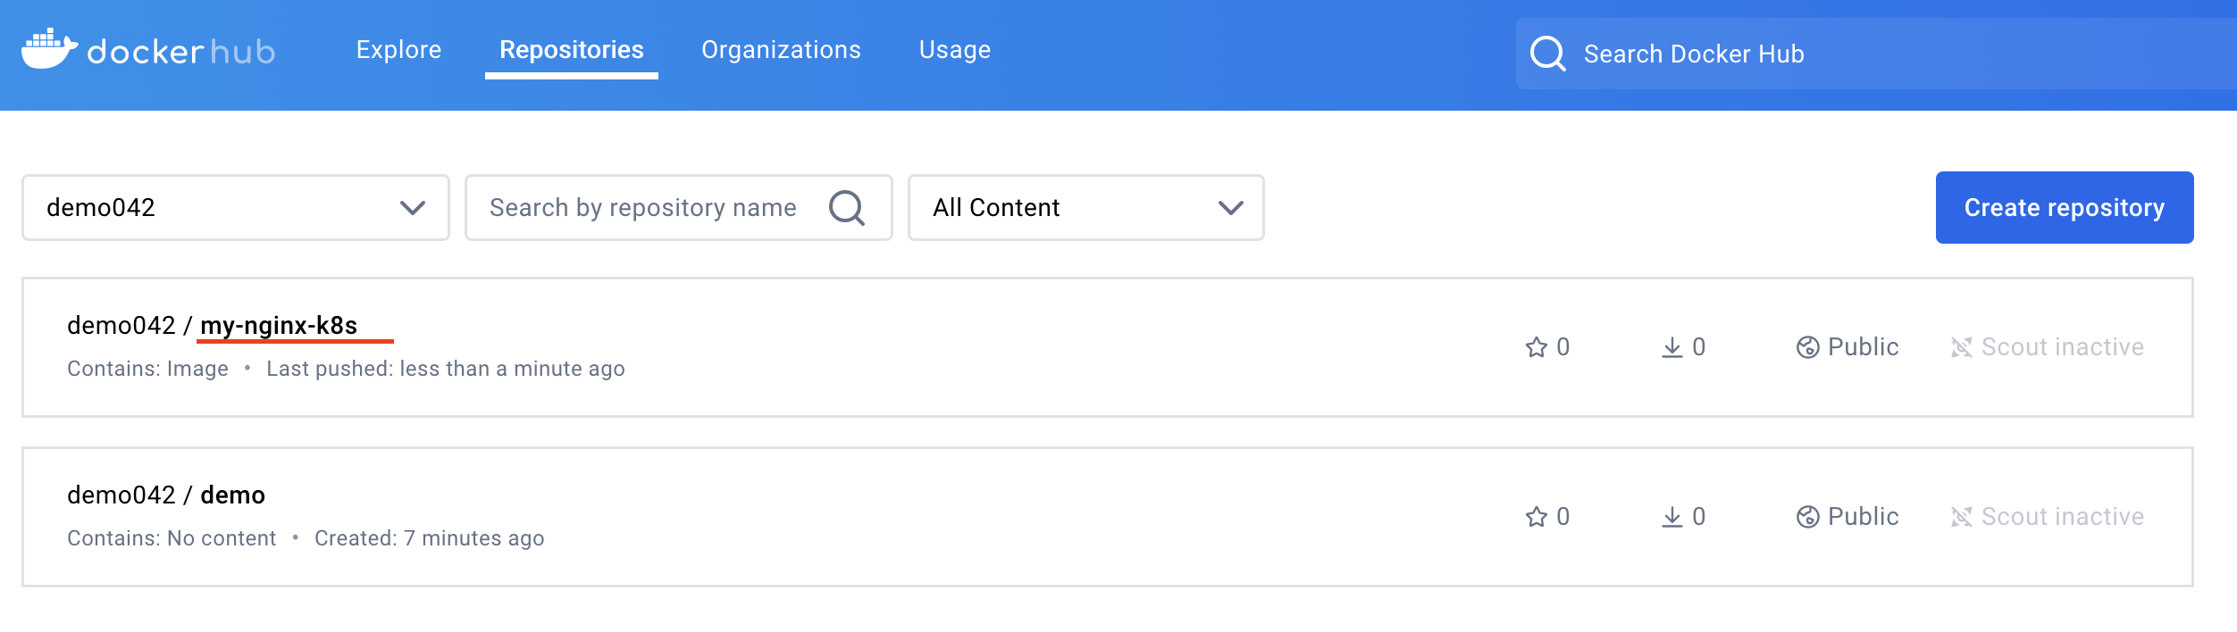Select the Repositories tab
This screenshot has width=2237, height=632.
(x=571, y=50)
